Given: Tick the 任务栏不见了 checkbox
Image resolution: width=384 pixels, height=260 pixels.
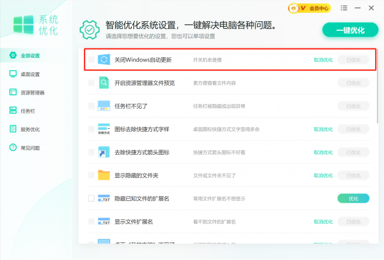Looking at the screenshot, I should click(92, 106).
